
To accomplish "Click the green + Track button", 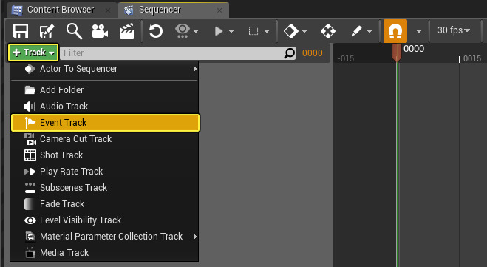I will 33,53.
